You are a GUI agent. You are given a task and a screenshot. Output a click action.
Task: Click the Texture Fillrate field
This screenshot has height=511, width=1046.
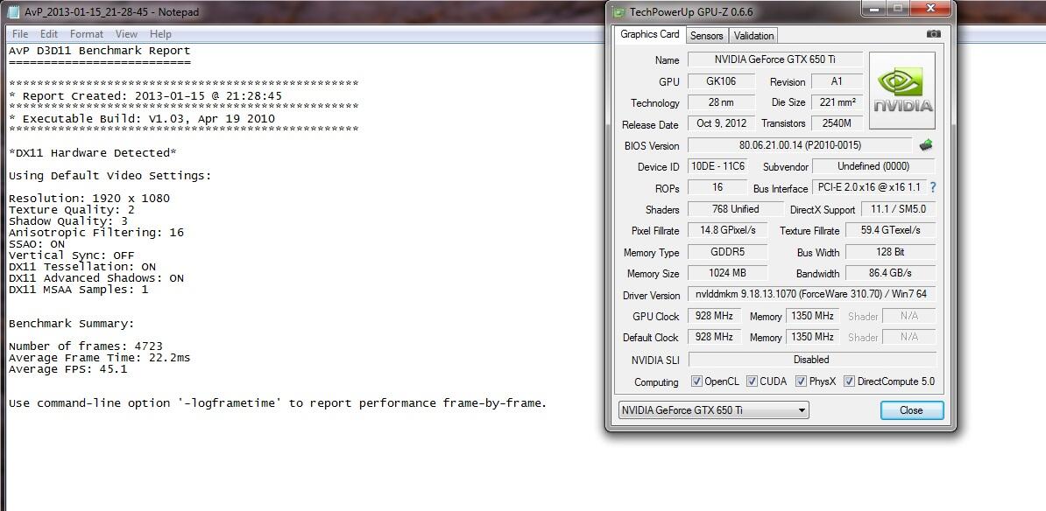coord(890,230)
